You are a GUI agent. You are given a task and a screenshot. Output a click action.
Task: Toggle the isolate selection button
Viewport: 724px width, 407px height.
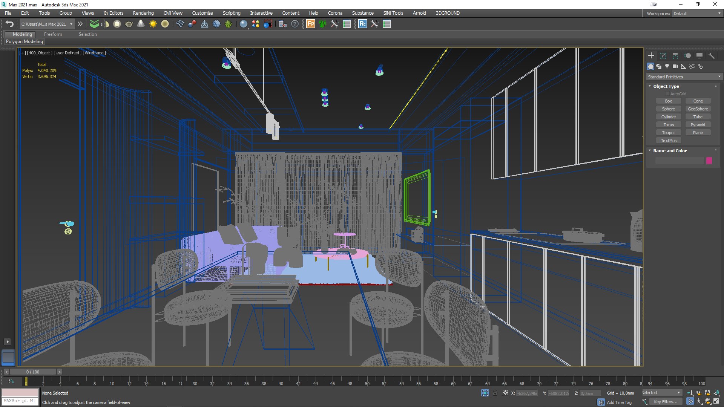(x=485, y=393)
